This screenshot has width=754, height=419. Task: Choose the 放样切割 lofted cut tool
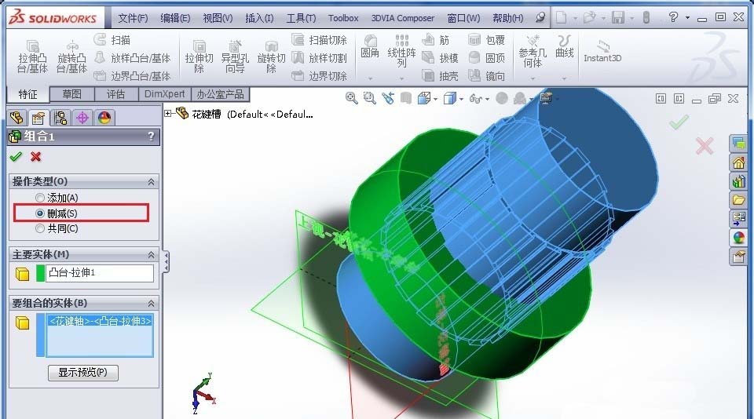tap(320, 58)
